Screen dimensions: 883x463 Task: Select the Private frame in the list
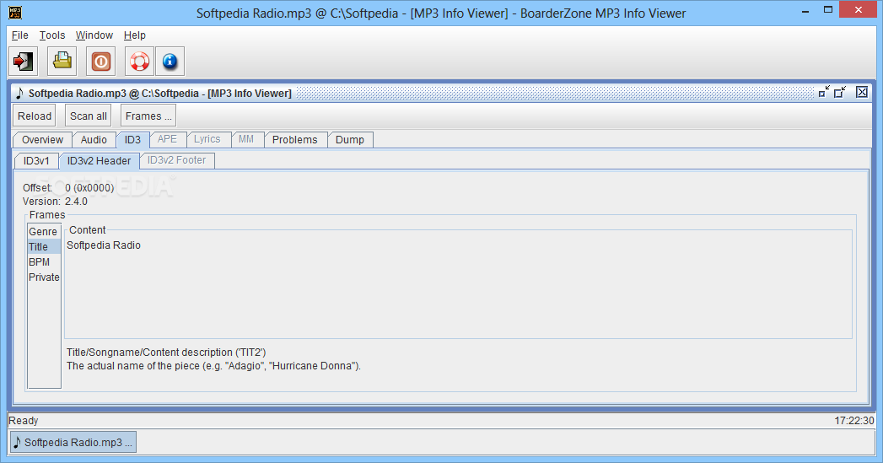44,277
